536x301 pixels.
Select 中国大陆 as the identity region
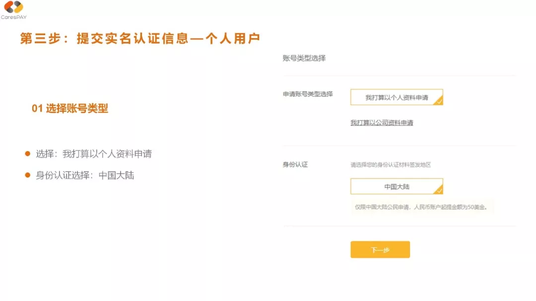396,186
